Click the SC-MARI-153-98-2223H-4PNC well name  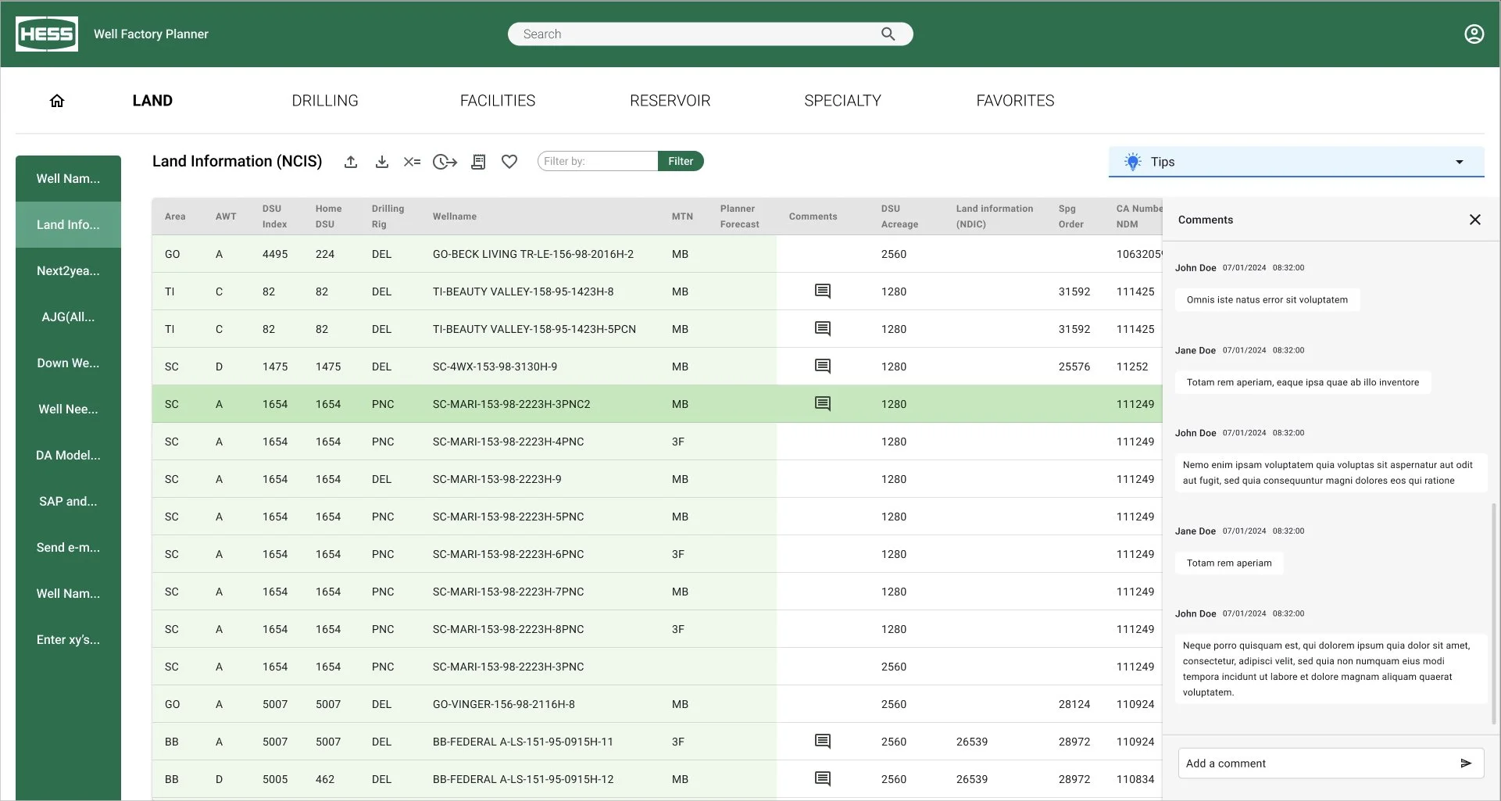point(508,442)
